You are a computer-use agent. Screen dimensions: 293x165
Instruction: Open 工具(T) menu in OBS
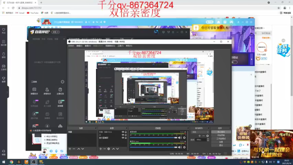pos(120,46)
